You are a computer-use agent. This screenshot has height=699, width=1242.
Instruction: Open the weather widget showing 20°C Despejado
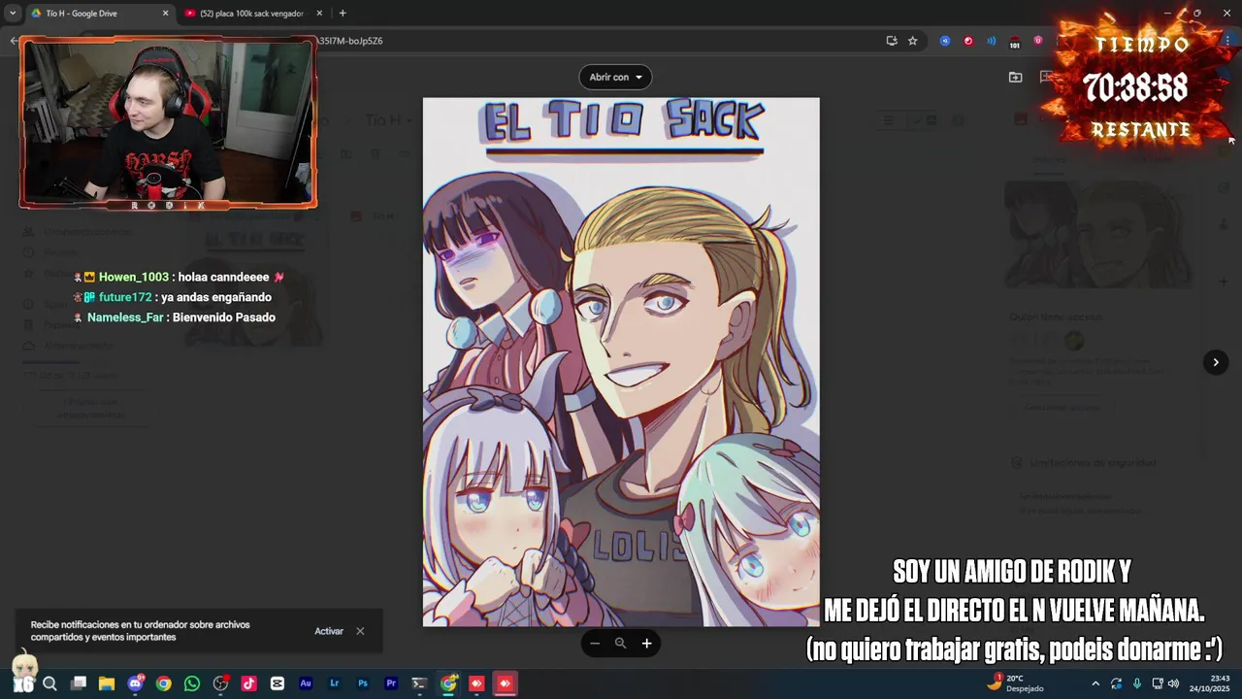pos(1016,683)
